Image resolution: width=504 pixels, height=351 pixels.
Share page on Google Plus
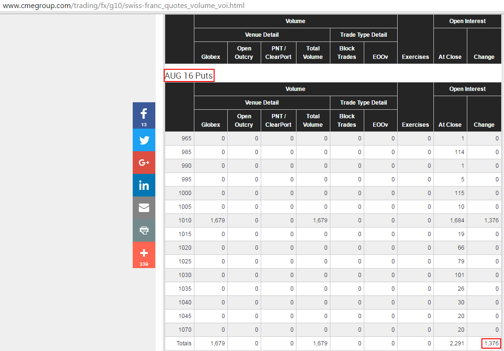[144, 163]
